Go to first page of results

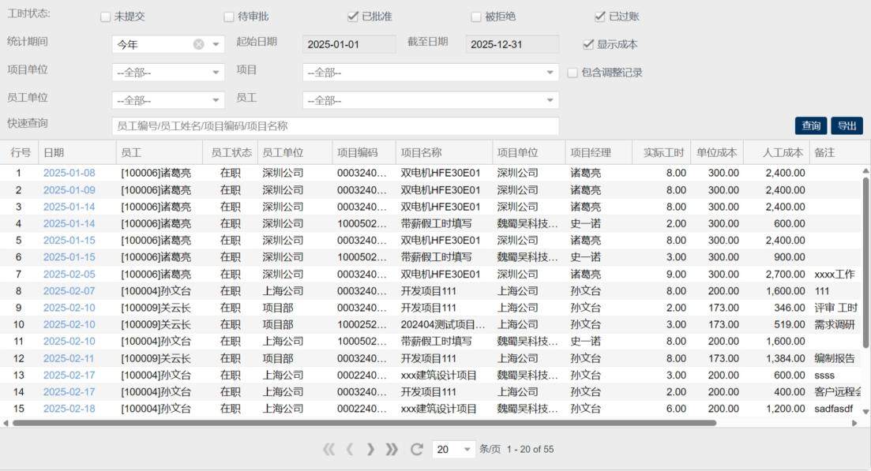[x=329, y=449]
